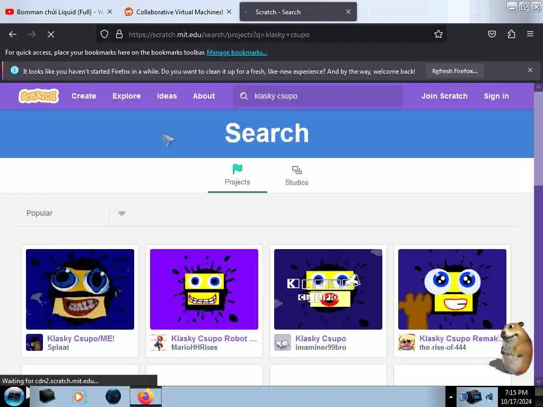
Task: Open the extensions puzzle icon
Action: click(x=511, y=34)
